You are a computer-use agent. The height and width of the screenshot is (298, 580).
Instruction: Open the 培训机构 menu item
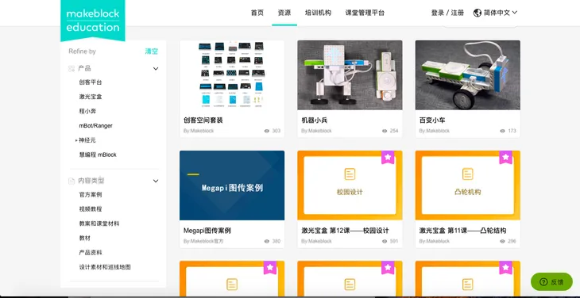coord(318,13)
